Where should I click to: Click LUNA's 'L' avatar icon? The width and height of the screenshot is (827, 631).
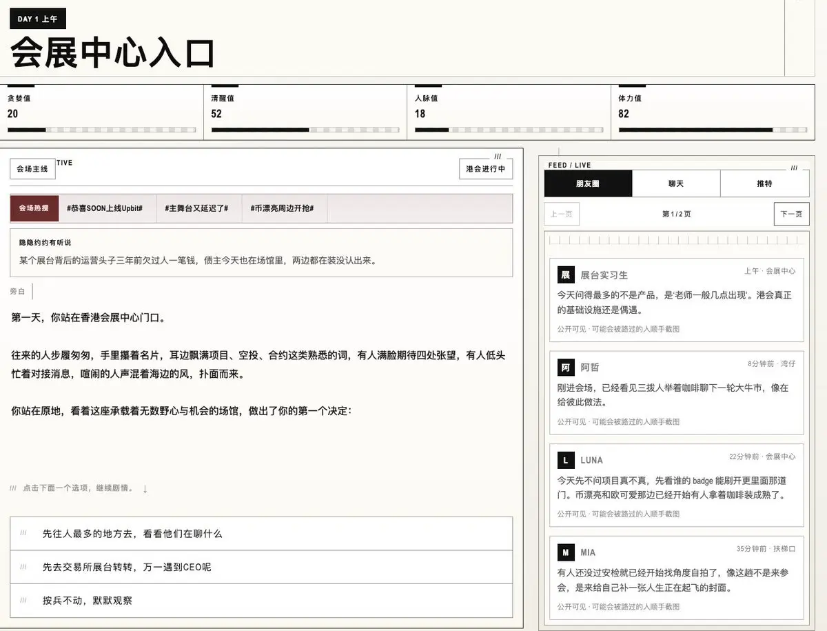tap(565, 460)
